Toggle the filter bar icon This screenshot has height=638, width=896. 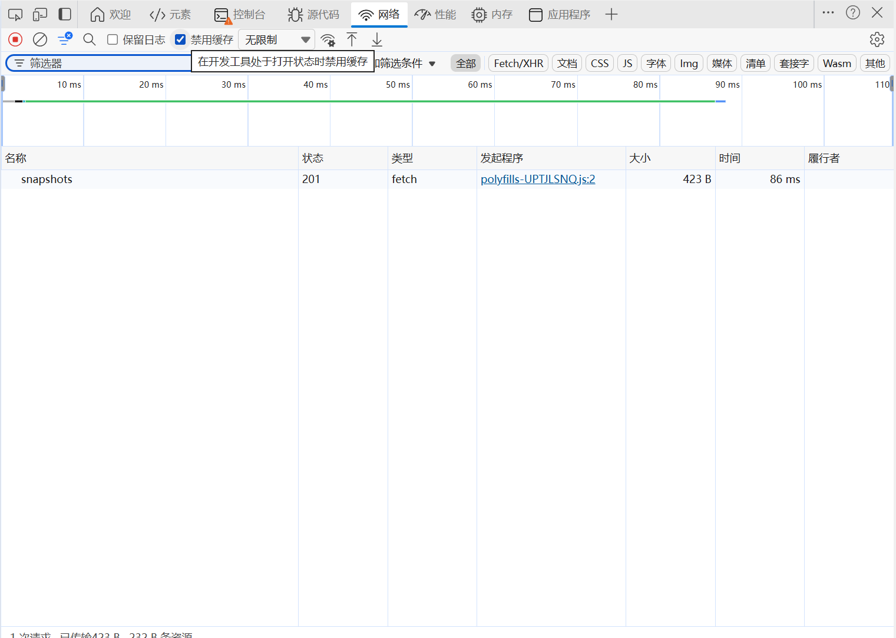point(65,39)
